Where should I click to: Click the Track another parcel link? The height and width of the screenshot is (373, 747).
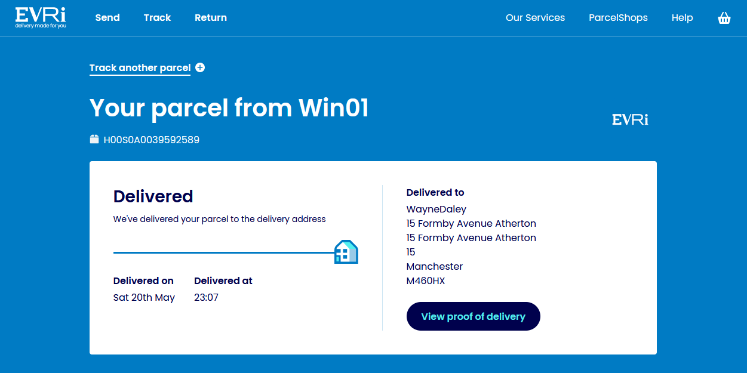tap(140, 67)
